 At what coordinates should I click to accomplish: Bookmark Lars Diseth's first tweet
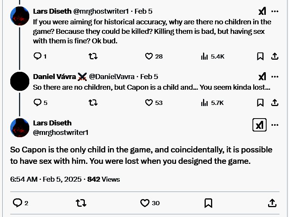coord(260,56)
